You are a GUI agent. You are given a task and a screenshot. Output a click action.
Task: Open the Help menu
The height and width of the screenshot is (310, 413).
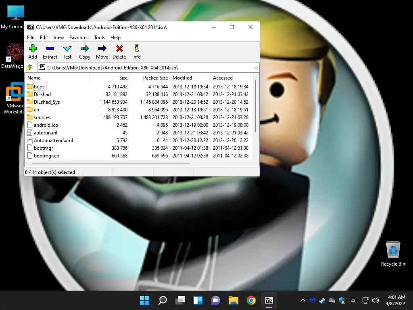tap(115, 38)
